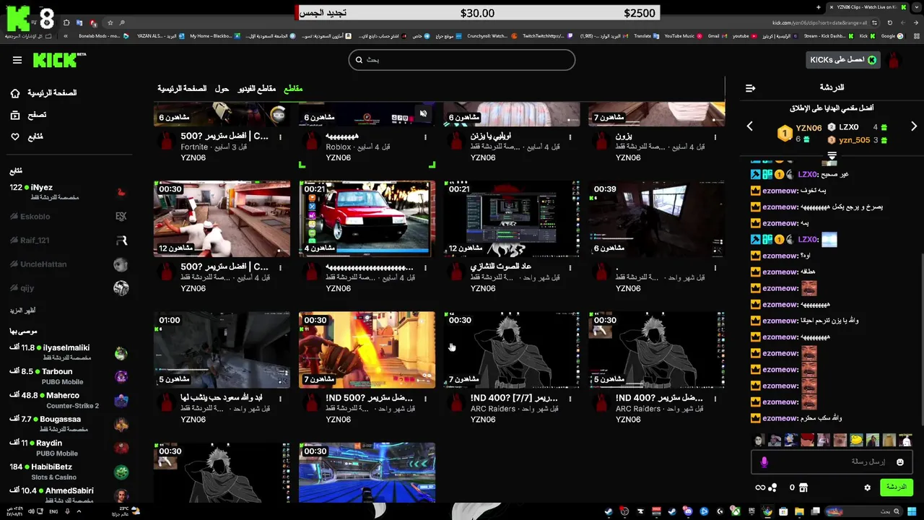Open the hamburger menu beside KICK logo

click(x=17, y=60)
